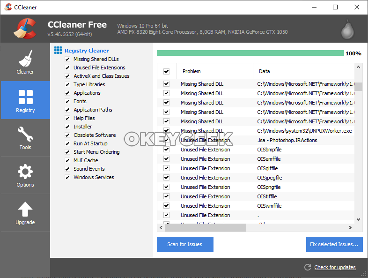Toggle Application Paths checkbox
368x278 pixels.
pos(67,110)
